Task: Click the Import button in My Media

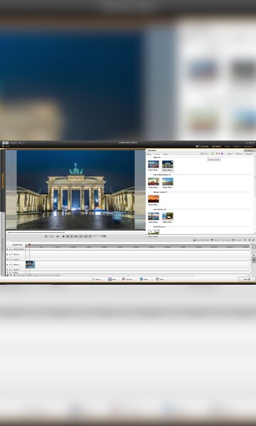Action: click(x=250, y=151)
